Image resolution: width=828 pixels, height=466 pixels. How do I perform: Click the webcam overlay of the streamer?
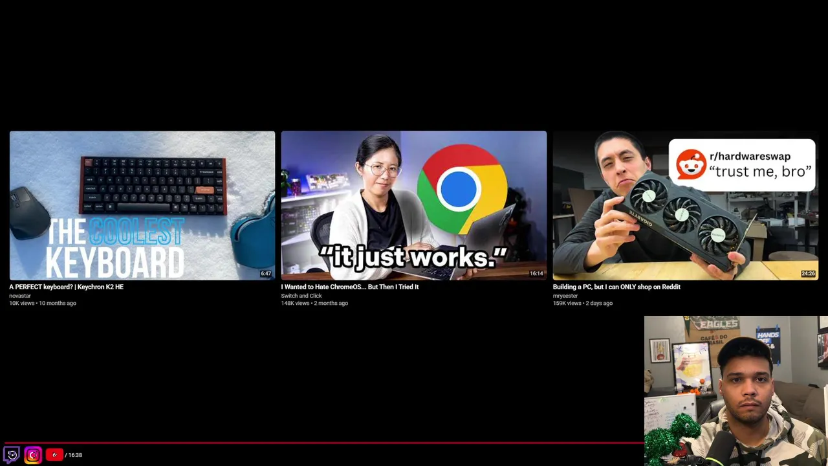point(736,391)
